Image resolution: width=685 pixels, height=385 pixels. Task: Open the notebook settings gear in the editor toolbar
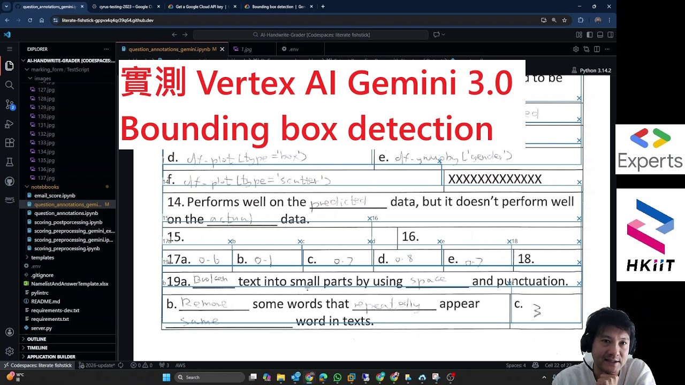(x=576, y=49)
